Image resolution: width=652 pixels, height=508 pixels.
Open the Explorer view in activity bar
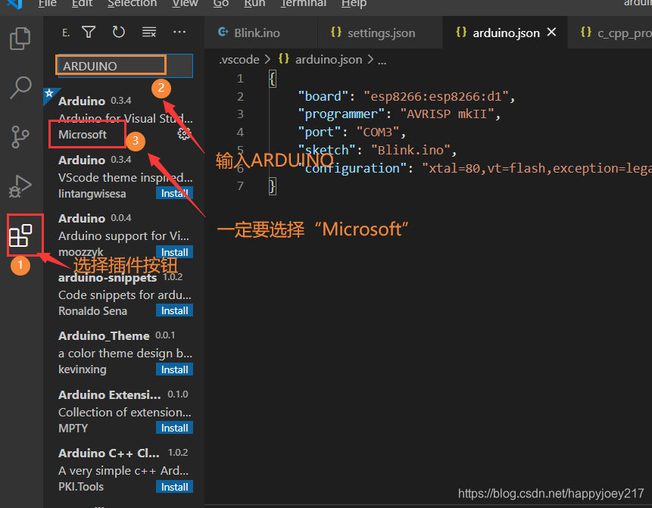coord(20,39)
